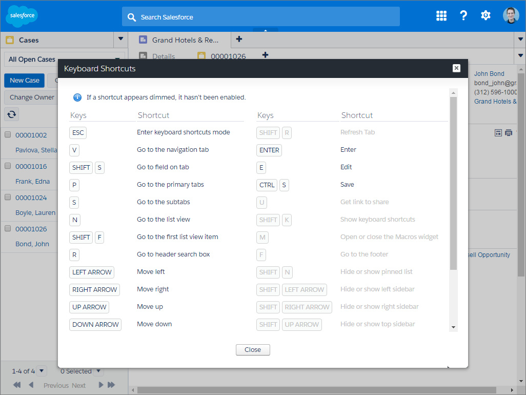Select checkbox for case 00001016
This screenshot has height=395, width=526.
(x=8, y=166)
